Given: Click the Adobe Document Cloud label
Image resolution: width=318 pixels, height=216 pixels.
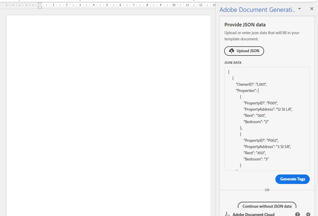Looking at the screenshot, I should [x=253, y=214].
